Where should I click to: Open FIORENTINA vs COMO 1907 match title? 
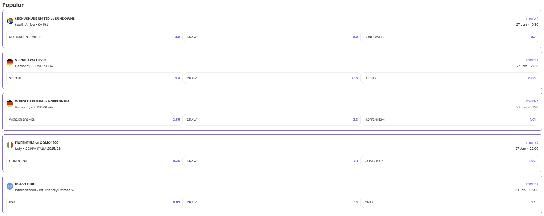[37, 143]
